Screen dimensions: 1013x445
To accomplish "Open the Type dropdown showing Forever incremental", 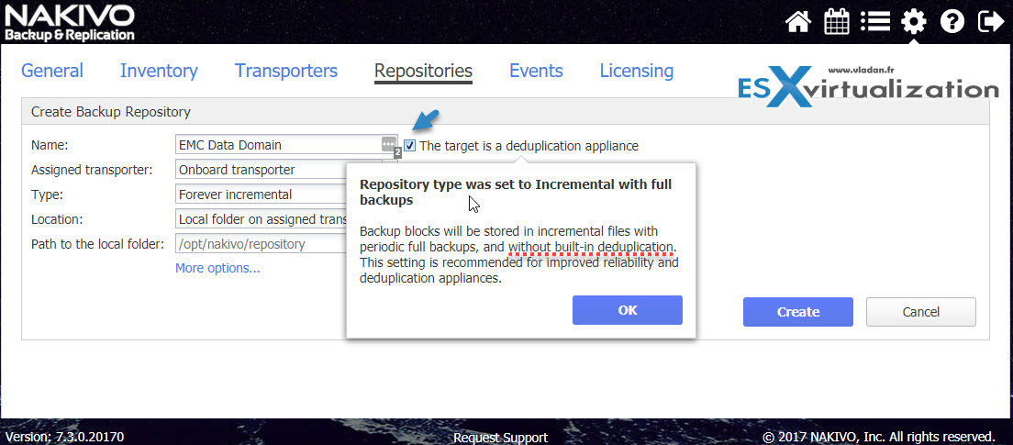I will (x=261, y=195).
